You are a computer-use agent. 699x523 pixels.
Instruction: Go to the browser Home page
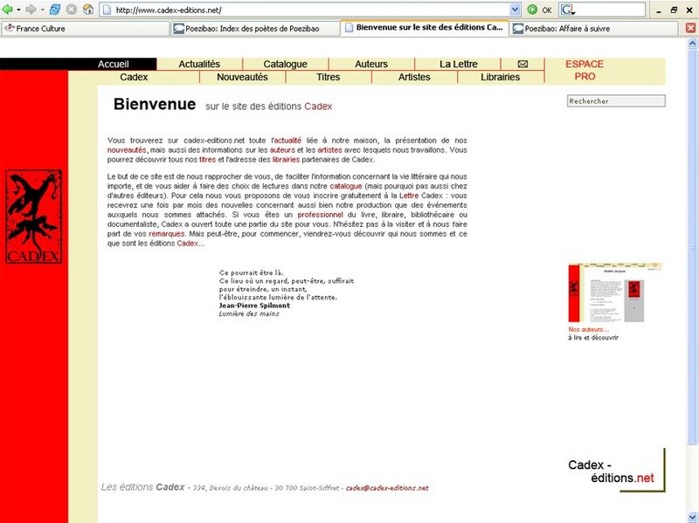pos(88,10)
